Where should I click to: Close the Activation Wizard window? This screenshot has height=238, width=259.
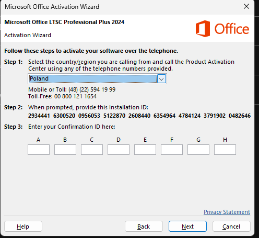tap(246, 7)
